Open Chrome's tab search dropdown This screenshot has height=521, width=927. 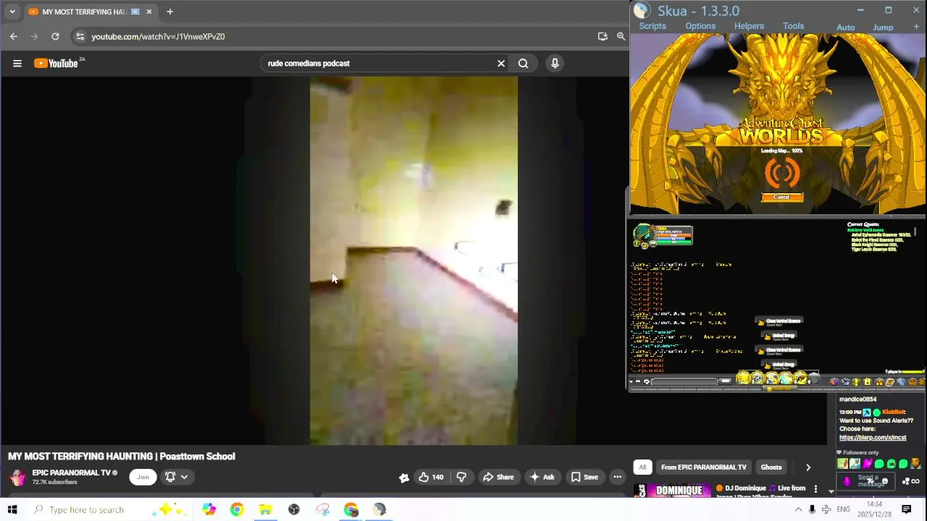(x=12, y=12)
